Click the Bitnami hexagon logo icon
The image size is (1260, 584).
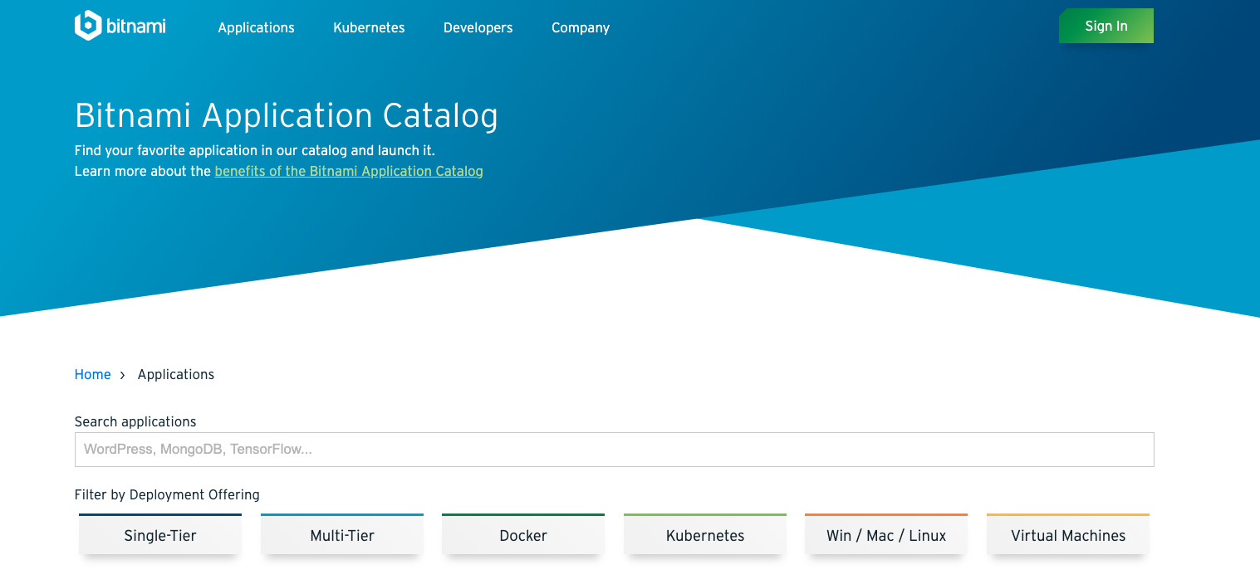click(x=87, y=26)
